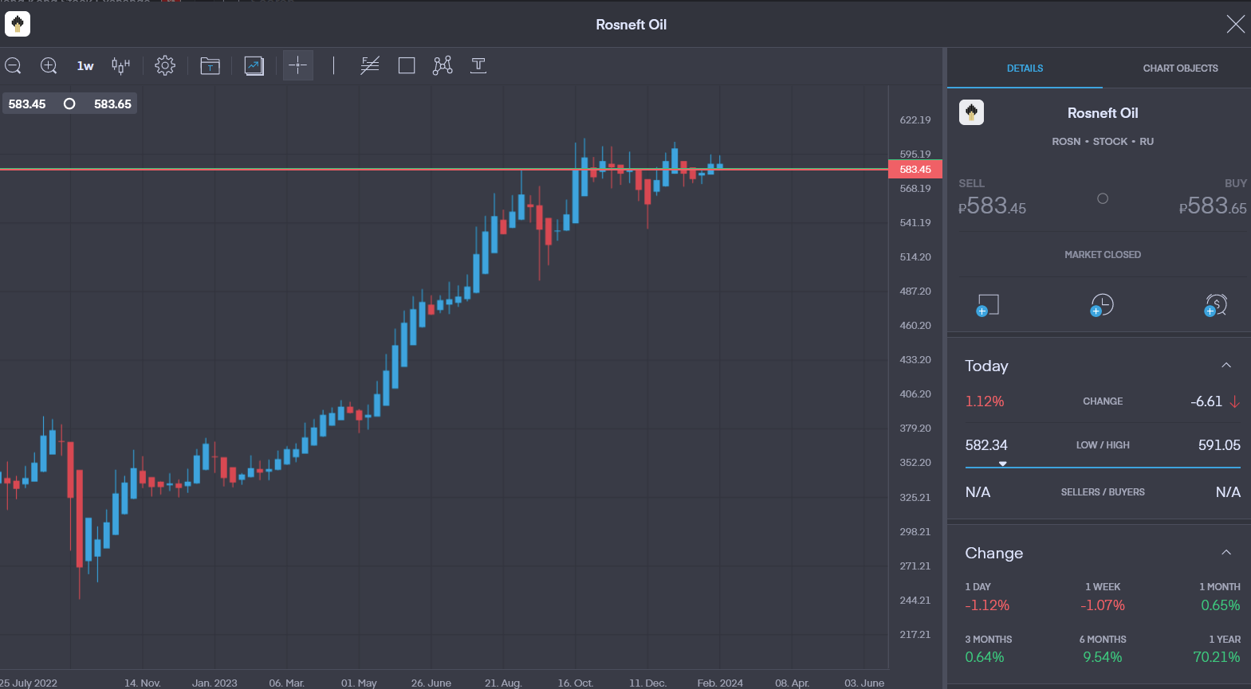Open the candlestick chart type selector
Screen dimensions: 1251x689
point(120,65)
